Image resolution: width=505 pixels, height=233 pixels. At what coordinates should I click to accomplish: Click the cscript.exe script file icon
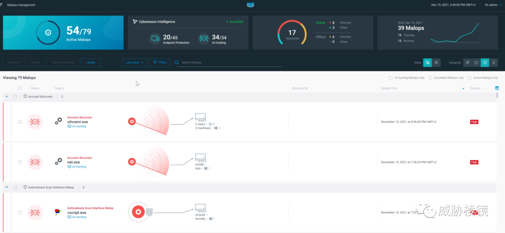tap(58, 212)
